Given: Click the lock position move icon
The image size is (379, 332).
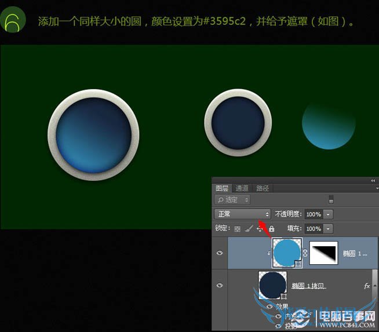Looking at the screenshot, I should point(260,229).
